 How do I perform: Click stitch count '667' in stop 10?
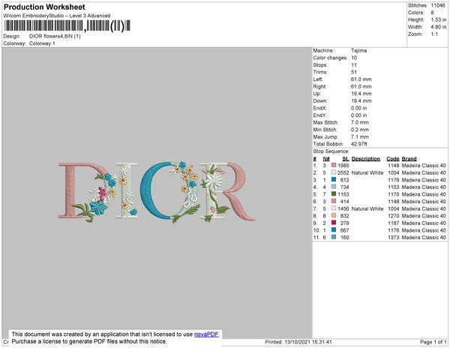345,230
